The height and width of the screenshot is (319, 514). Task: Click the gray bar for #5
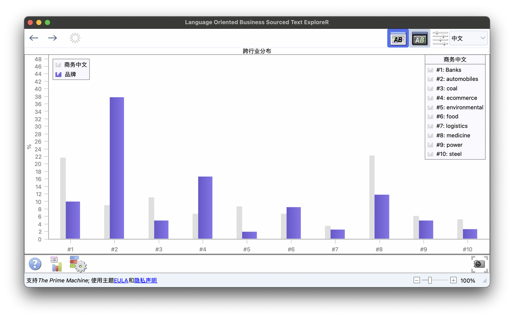tap(239, 222)
